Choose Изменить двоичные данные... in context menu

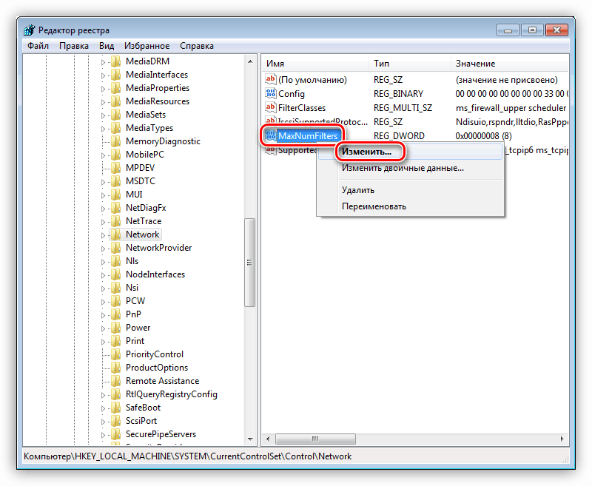411,168
